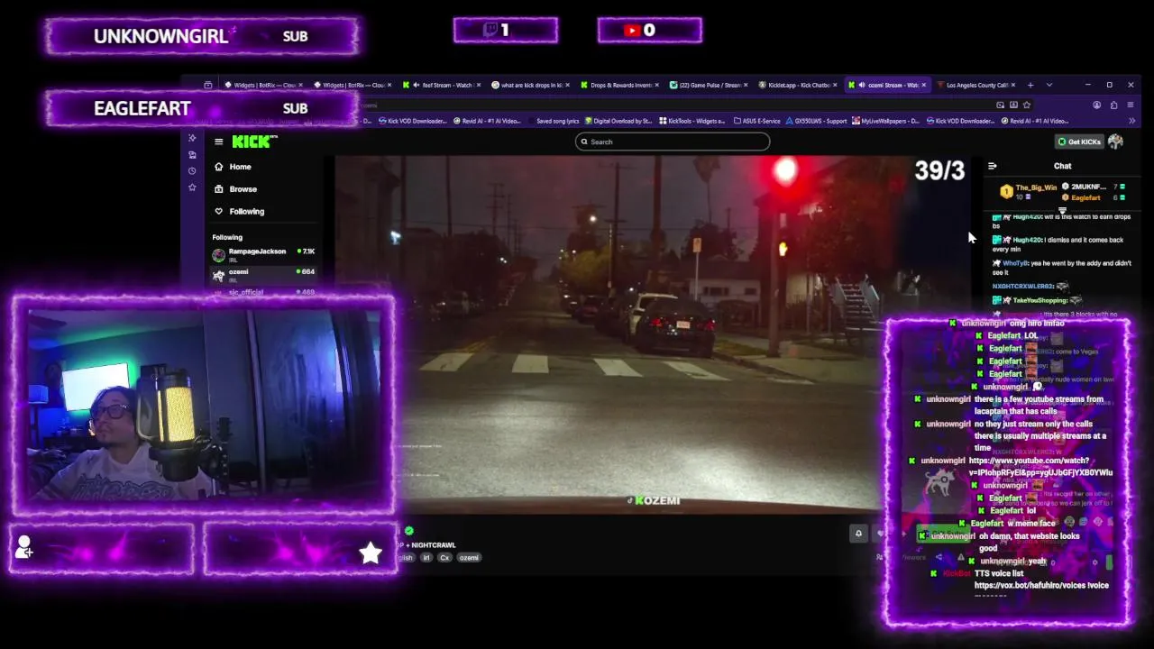Image resolution: width=1154 pixels, height=649 pixels.
Task: Collapse the Chat panel icon
Action: [992, 166]
